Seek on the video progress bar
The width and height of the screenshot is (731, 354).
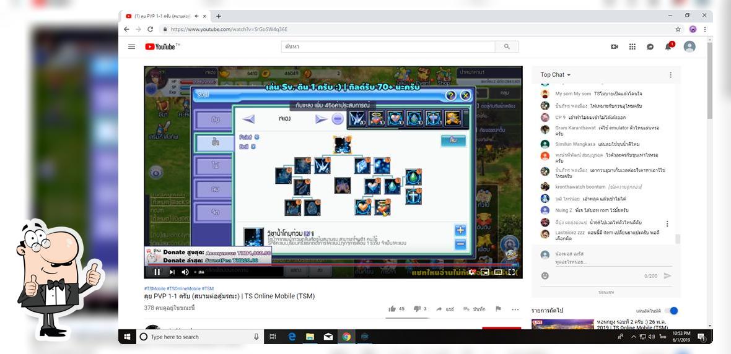point(333,264)
